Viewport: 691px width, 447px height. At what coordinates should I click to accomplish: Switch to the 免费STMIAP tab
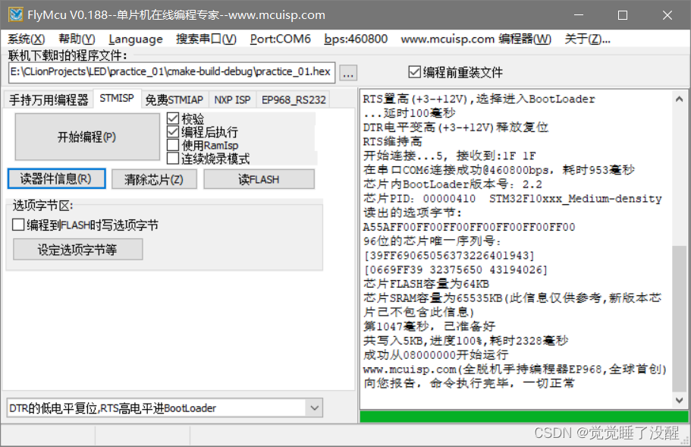pos(174,99)
